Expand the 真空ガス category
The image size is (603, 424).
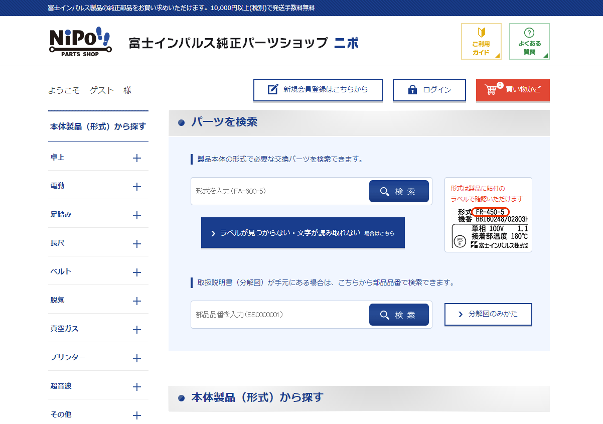[136, 330]
